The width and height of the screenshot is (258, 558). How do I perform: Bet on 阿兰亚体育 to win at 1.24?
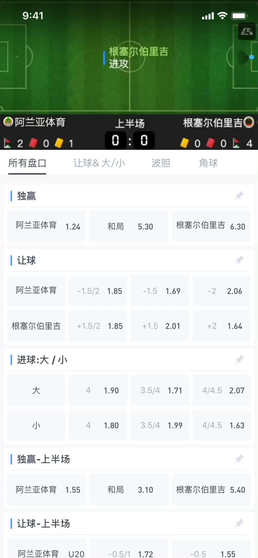click(47, 226)
